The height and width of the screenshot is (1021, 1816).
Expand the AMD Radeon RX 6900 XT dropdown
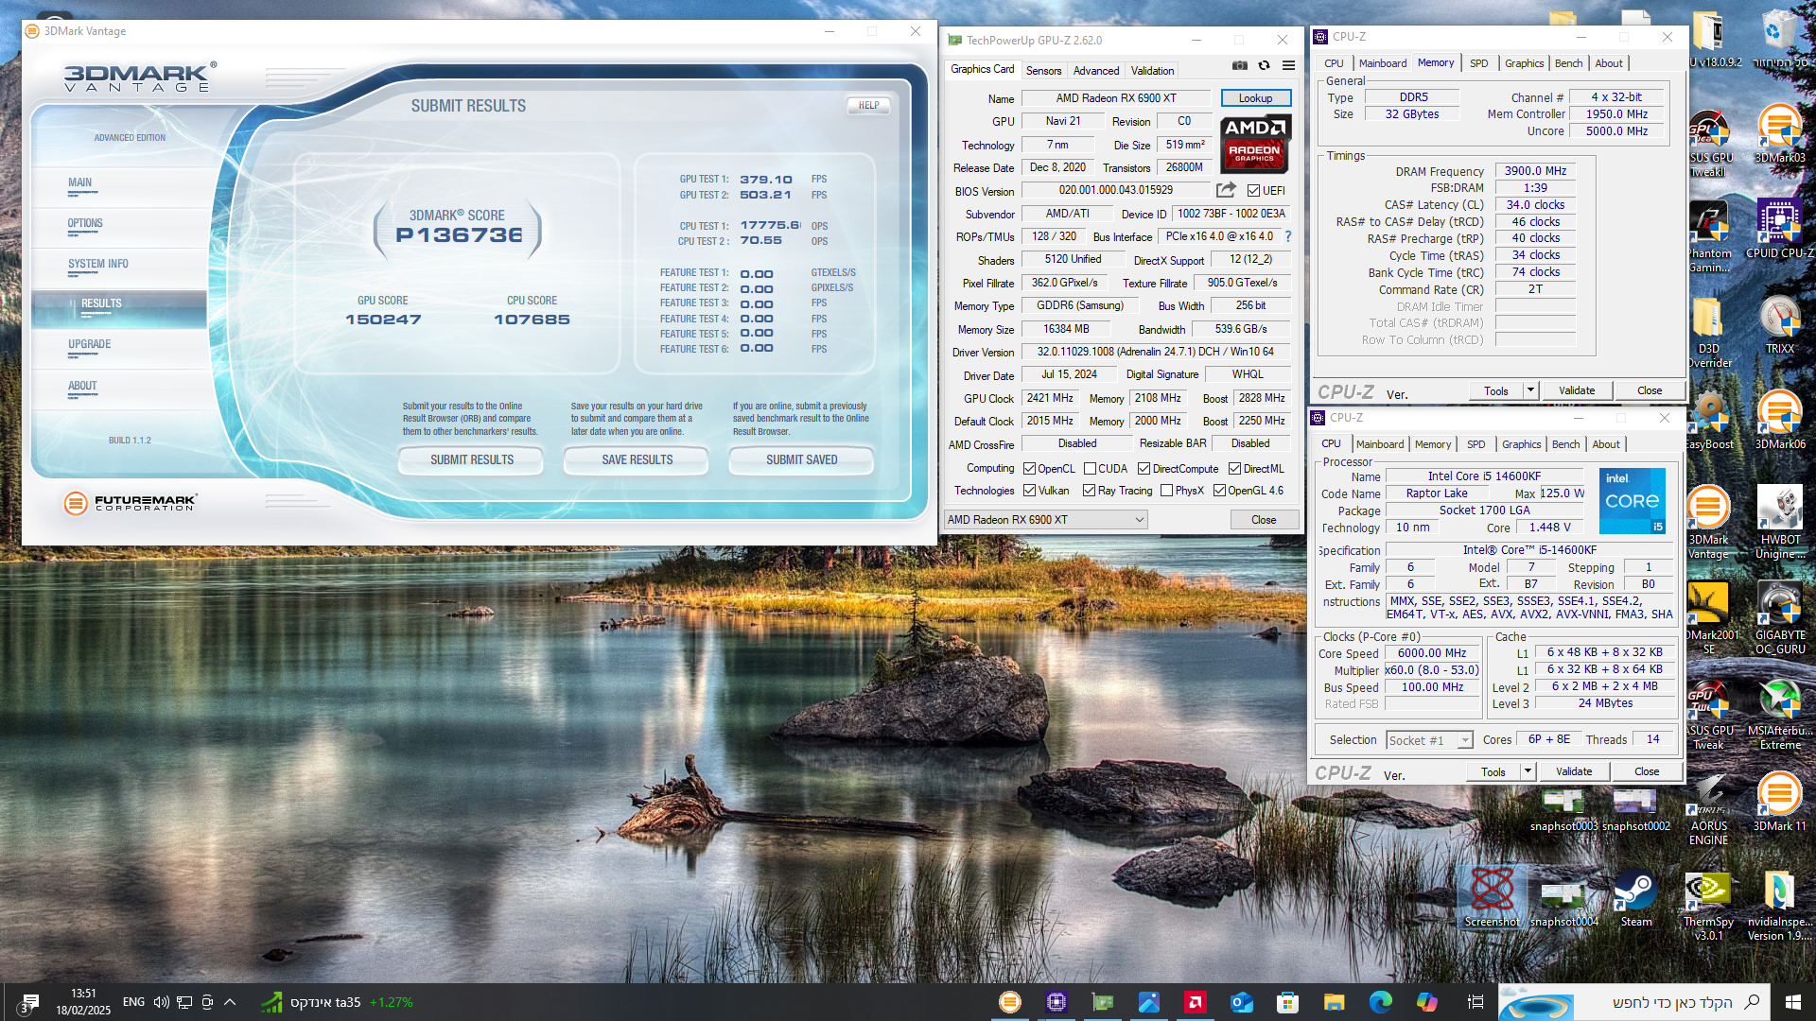click(x=1046, y=520)
